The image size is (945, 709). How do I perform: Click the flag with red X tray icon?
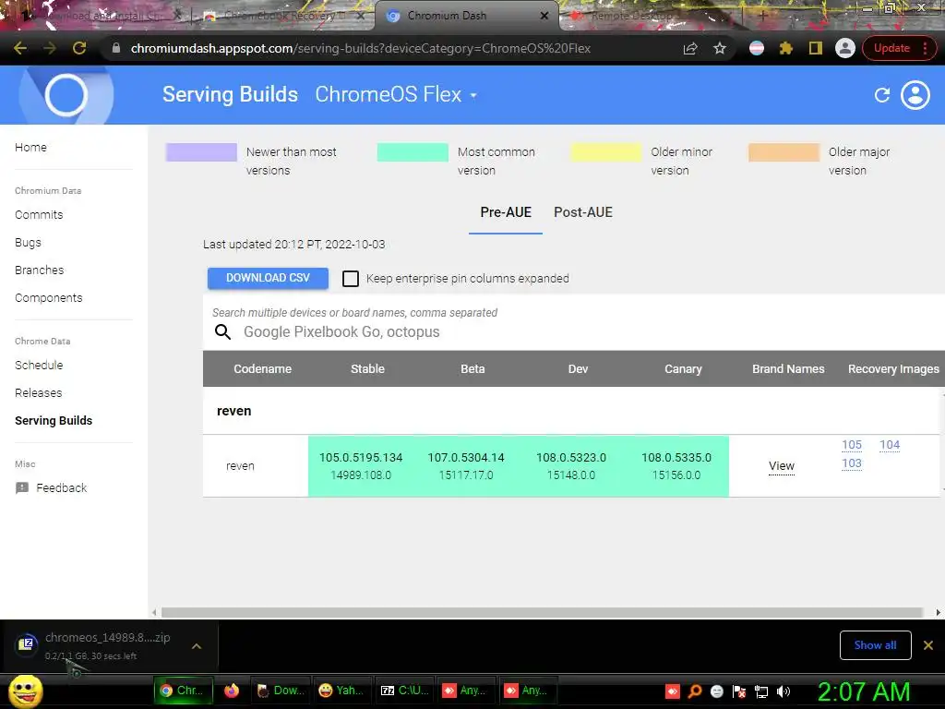pyautogui.click(x=739, y=691)
